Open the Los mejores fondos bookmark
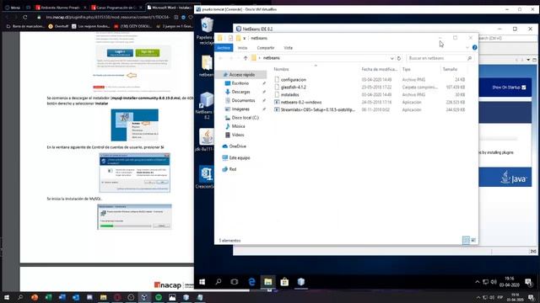 coord(91,26)
